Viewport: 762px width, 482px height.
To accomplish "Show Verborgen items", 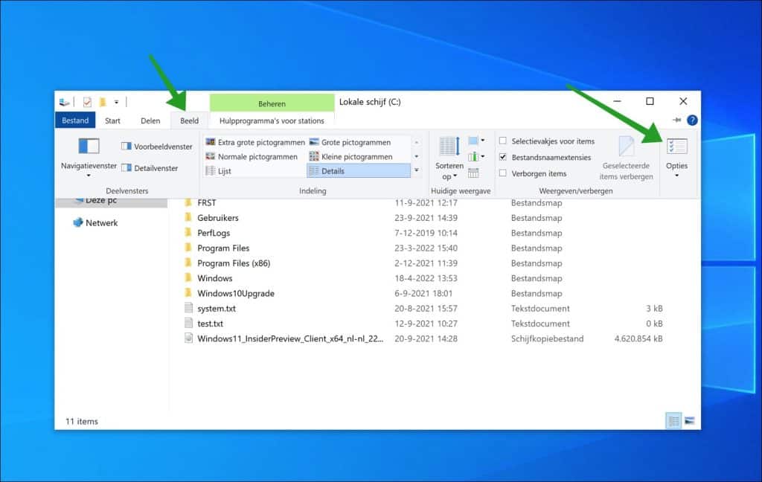I will pyautogui.click(x=503, y=174).
